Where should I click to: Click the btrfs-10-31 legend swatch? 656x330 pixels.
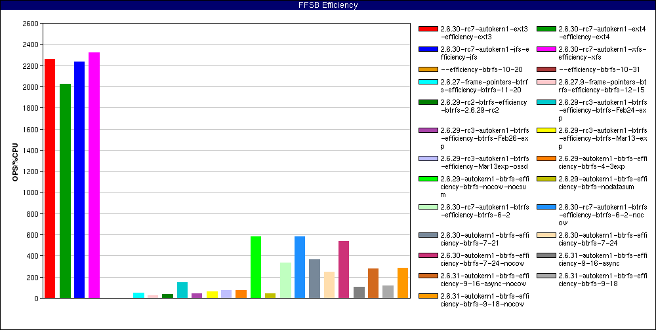[x=546, y=69]
